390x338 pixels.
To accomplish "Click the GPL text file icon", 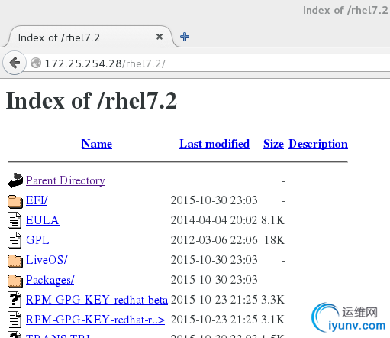I will point(15,240).
